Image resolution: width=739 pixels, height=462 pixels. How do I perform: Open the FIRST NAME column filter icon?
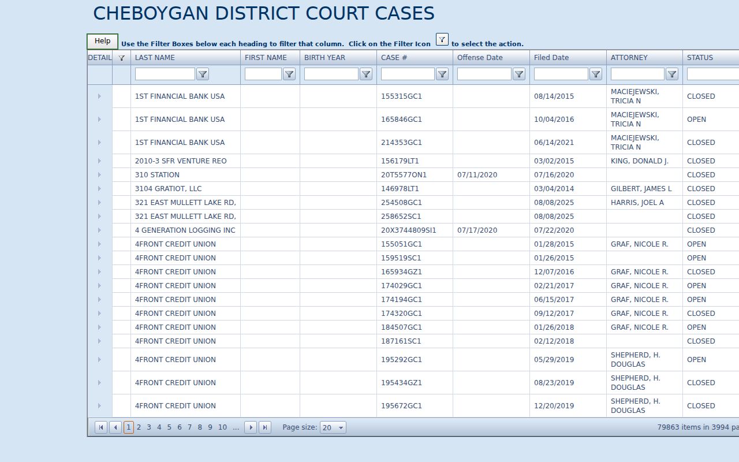(x=289, y=74)
